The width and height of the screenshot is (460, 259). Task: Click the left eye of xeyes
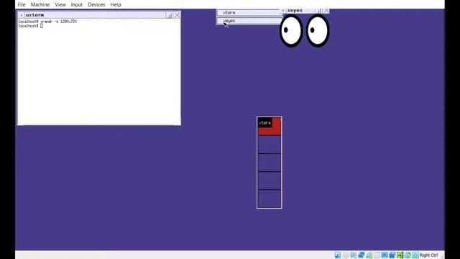[291, 30]
